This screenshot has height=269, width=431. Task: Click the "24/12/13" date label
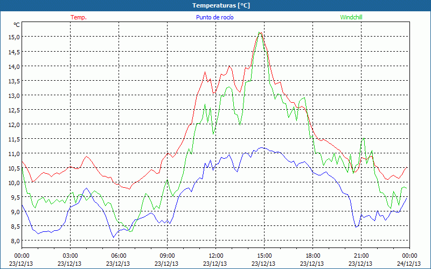tap(409, 264)
